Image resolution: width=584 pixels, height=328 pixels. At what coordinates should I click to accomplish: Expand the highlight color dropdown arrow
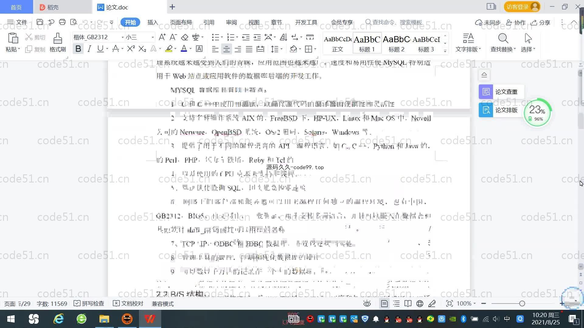176,49
